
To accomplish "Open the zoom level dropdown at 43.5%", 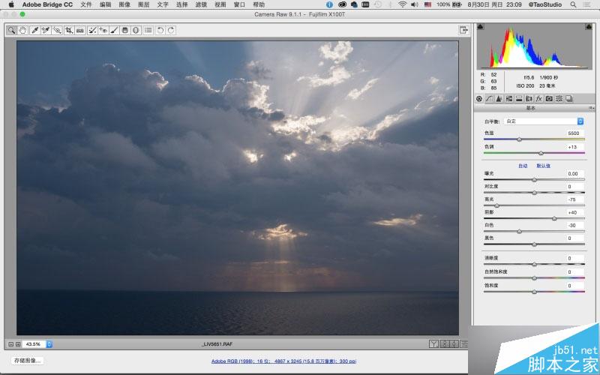I will (49, 344).
